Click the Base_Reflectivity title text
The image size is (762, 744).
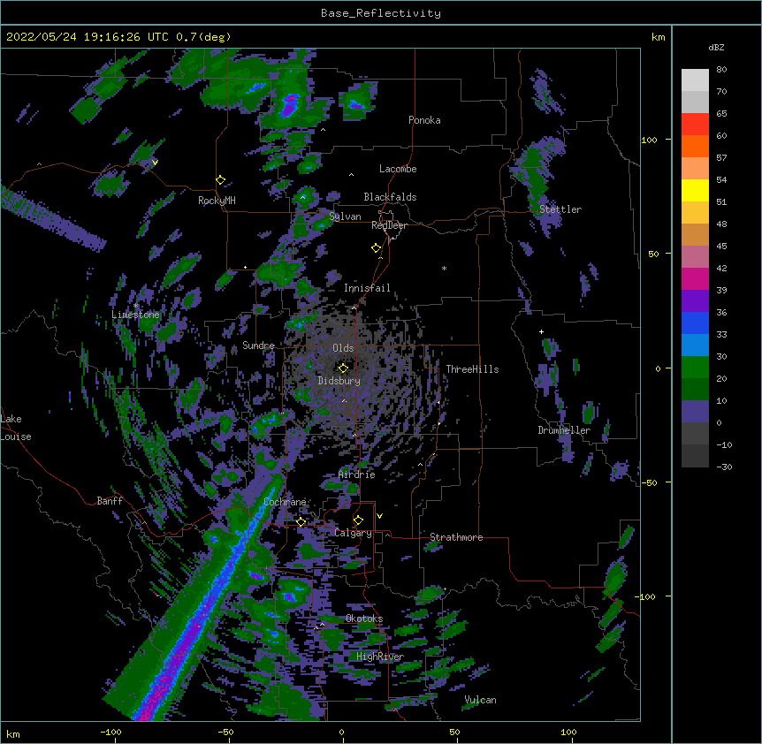381,13
